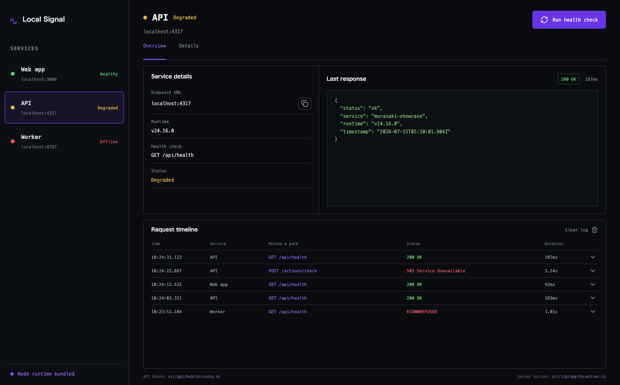Click POST /actions/check in the timeline

pyautogui.click(x=293, y=271)
